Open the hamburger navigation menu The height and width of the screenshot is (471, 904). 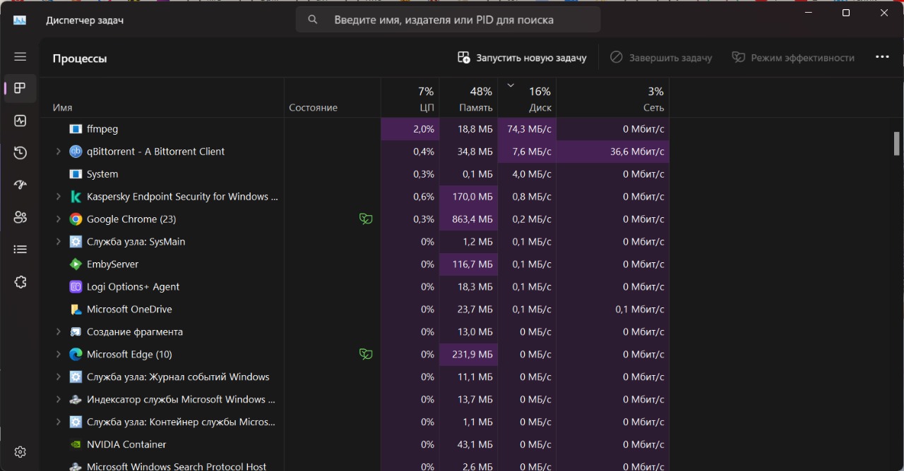20,56
